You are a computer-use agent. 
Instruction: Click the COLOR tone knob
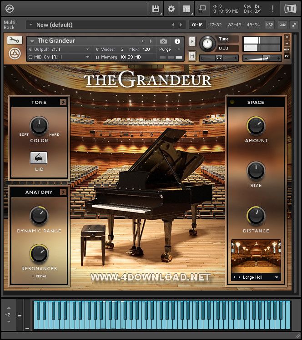39,125
